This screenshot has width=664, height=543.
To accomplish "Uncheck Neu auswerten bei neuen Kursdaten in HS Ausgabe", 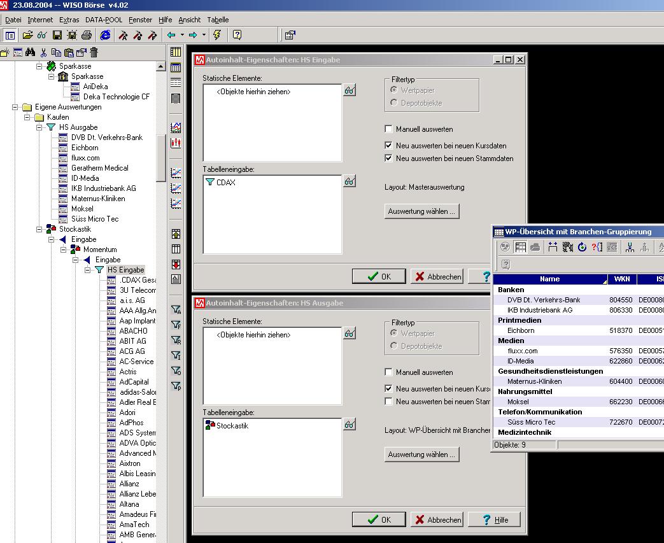I will click(388, 388).
